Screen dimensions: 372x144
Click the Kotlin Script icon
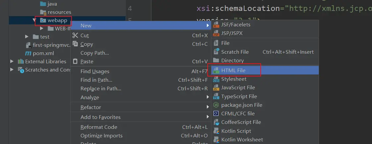[216, 131]
